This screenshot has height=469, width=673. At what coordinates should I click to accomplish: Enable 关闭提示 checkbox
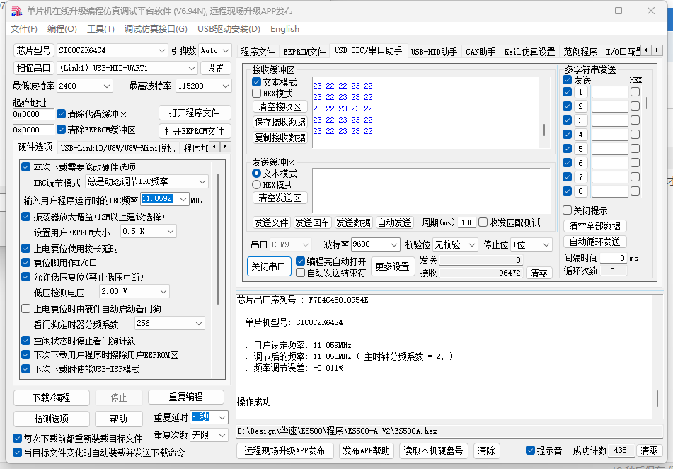pos(568,210)
